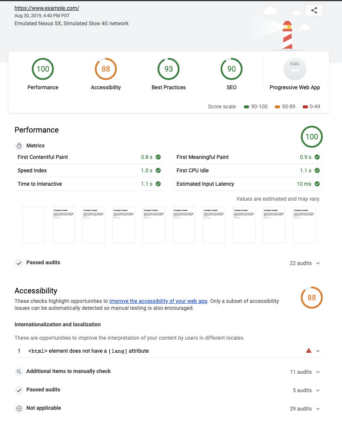This screenshot has height=432, width=342.
Task: Click the Time to Interactive metric row
Action: pos(89,184)
